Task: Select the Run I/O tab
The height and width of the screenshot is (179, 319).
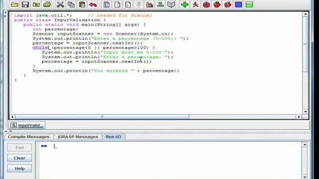Action: (114, 137)
